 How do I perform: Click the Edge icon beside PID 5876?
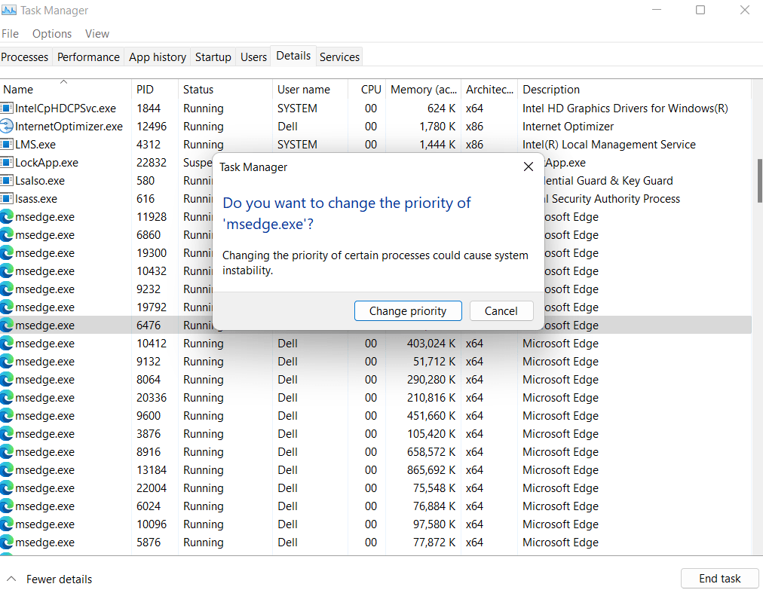pos(8,542)
